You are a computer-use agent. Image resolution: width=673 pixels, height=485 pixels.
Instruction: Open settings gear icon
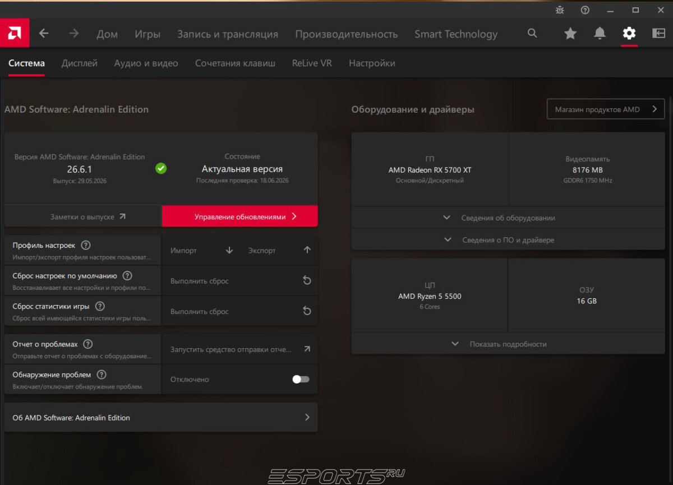point(629,34)
